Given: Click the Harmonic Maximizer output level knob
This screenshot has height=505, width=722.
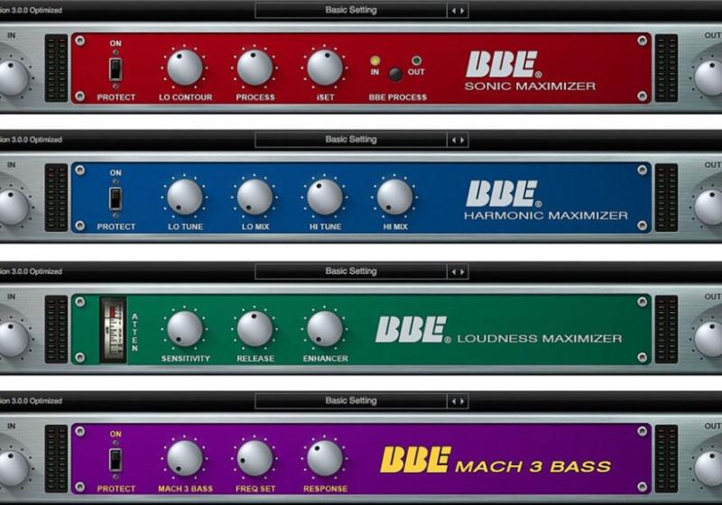Looking at the screenshot, I should pos(709,207).
